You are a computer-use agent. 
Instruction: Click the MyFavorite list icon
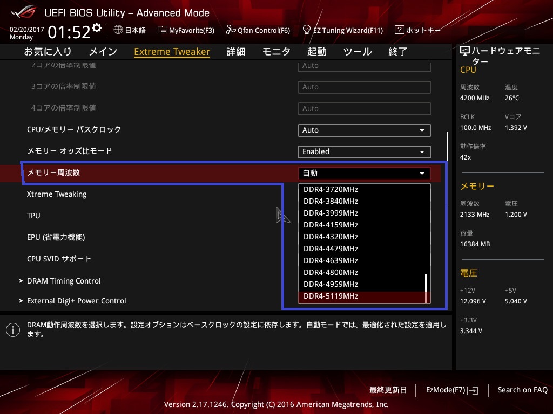tap(162, 30)
